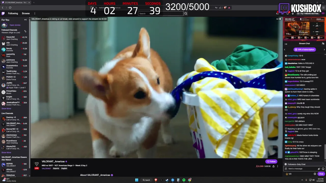
Task: Open HasanAbi channel in sidebar
Action: click(15, 38)
